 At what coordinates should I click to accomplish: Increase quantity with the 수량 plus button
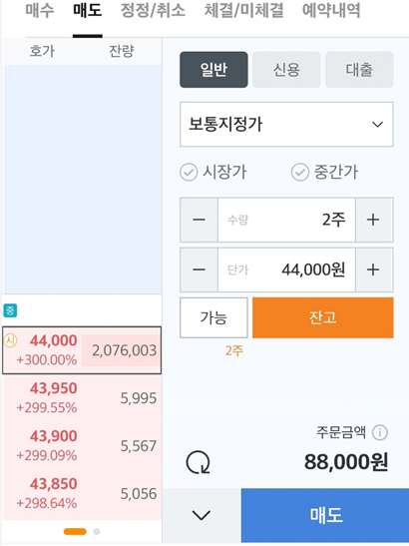coord(374,220)
